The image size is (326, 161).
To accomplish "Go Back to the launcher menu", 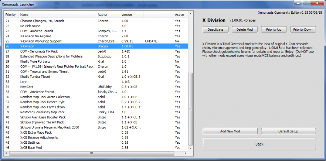I will (x=259, y=144).
